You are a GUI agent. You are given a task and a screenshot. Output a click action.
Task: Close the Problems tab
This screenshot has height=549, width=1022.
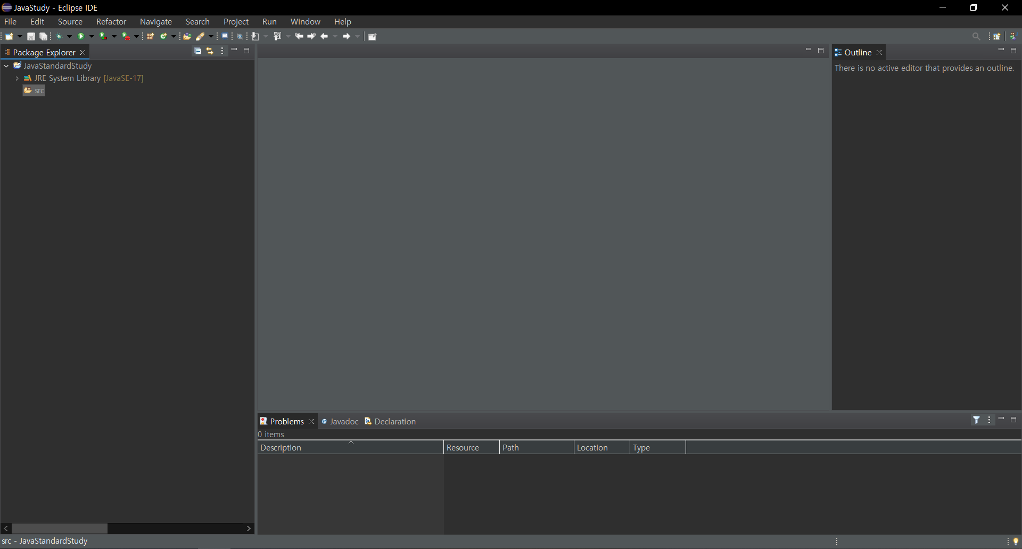[x=311, y=422]
